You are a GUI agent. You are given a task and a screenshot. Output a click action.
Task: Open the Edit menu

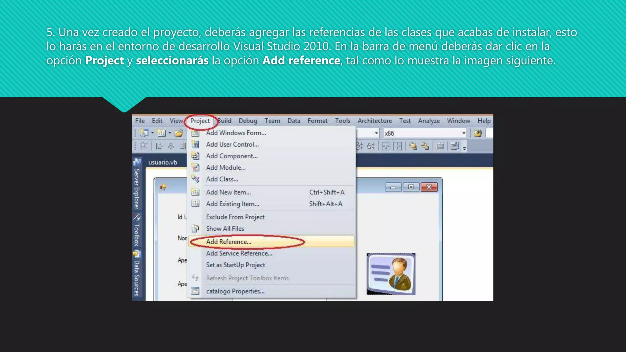[157, 121]
